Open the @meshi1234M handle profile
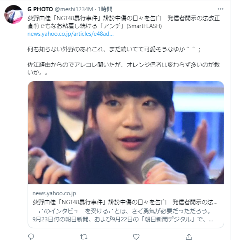The width and height of the screenshot is (234, 240). pos(74,9)
